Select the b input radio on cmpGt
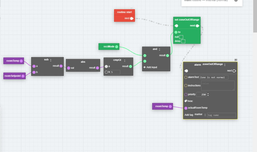The width and height of the screenshot is (257, 152). point(106,72)
